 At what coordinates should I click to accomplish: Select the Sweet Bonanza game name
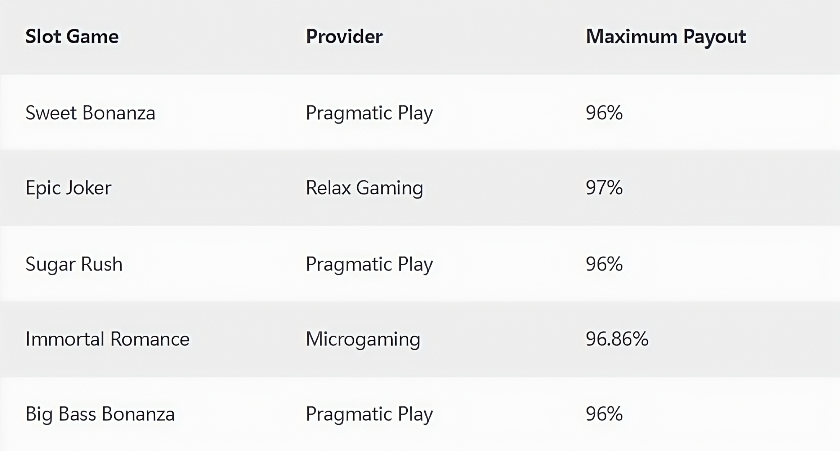(90, 113)
